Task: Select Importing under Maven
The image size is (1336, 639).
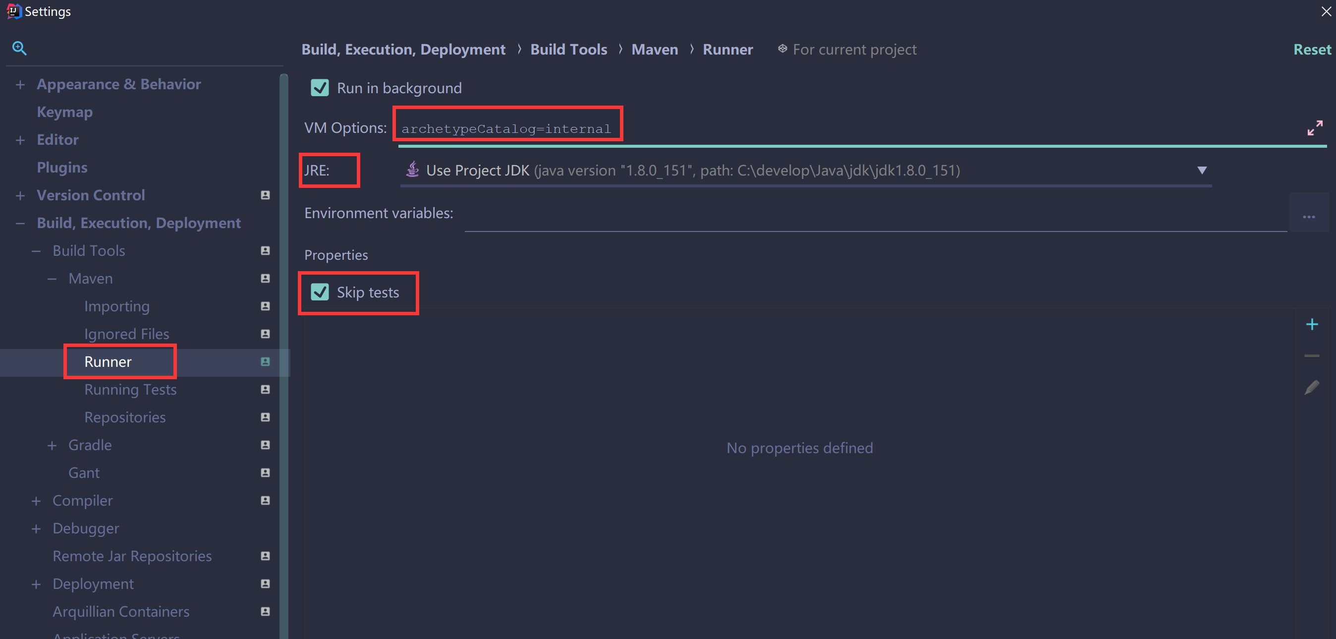Action: 116,306
